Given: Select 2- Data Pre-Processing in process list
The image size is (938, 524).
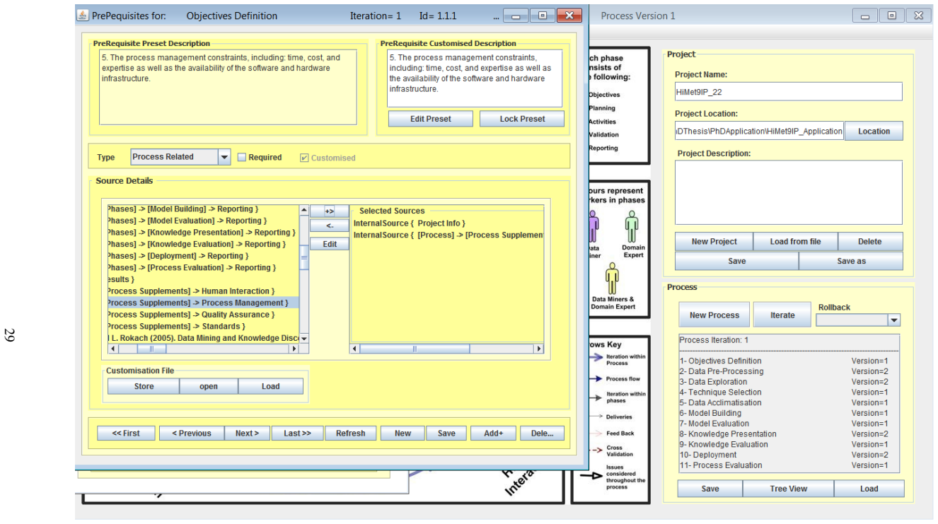Looking at the screenshot, I should (x=789, y=371).
